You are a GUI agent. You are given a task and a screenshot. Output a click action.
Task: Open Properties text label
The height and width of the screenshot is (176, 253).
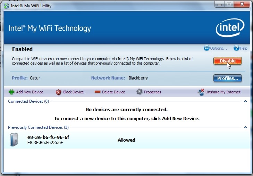[x=152, y=92]
